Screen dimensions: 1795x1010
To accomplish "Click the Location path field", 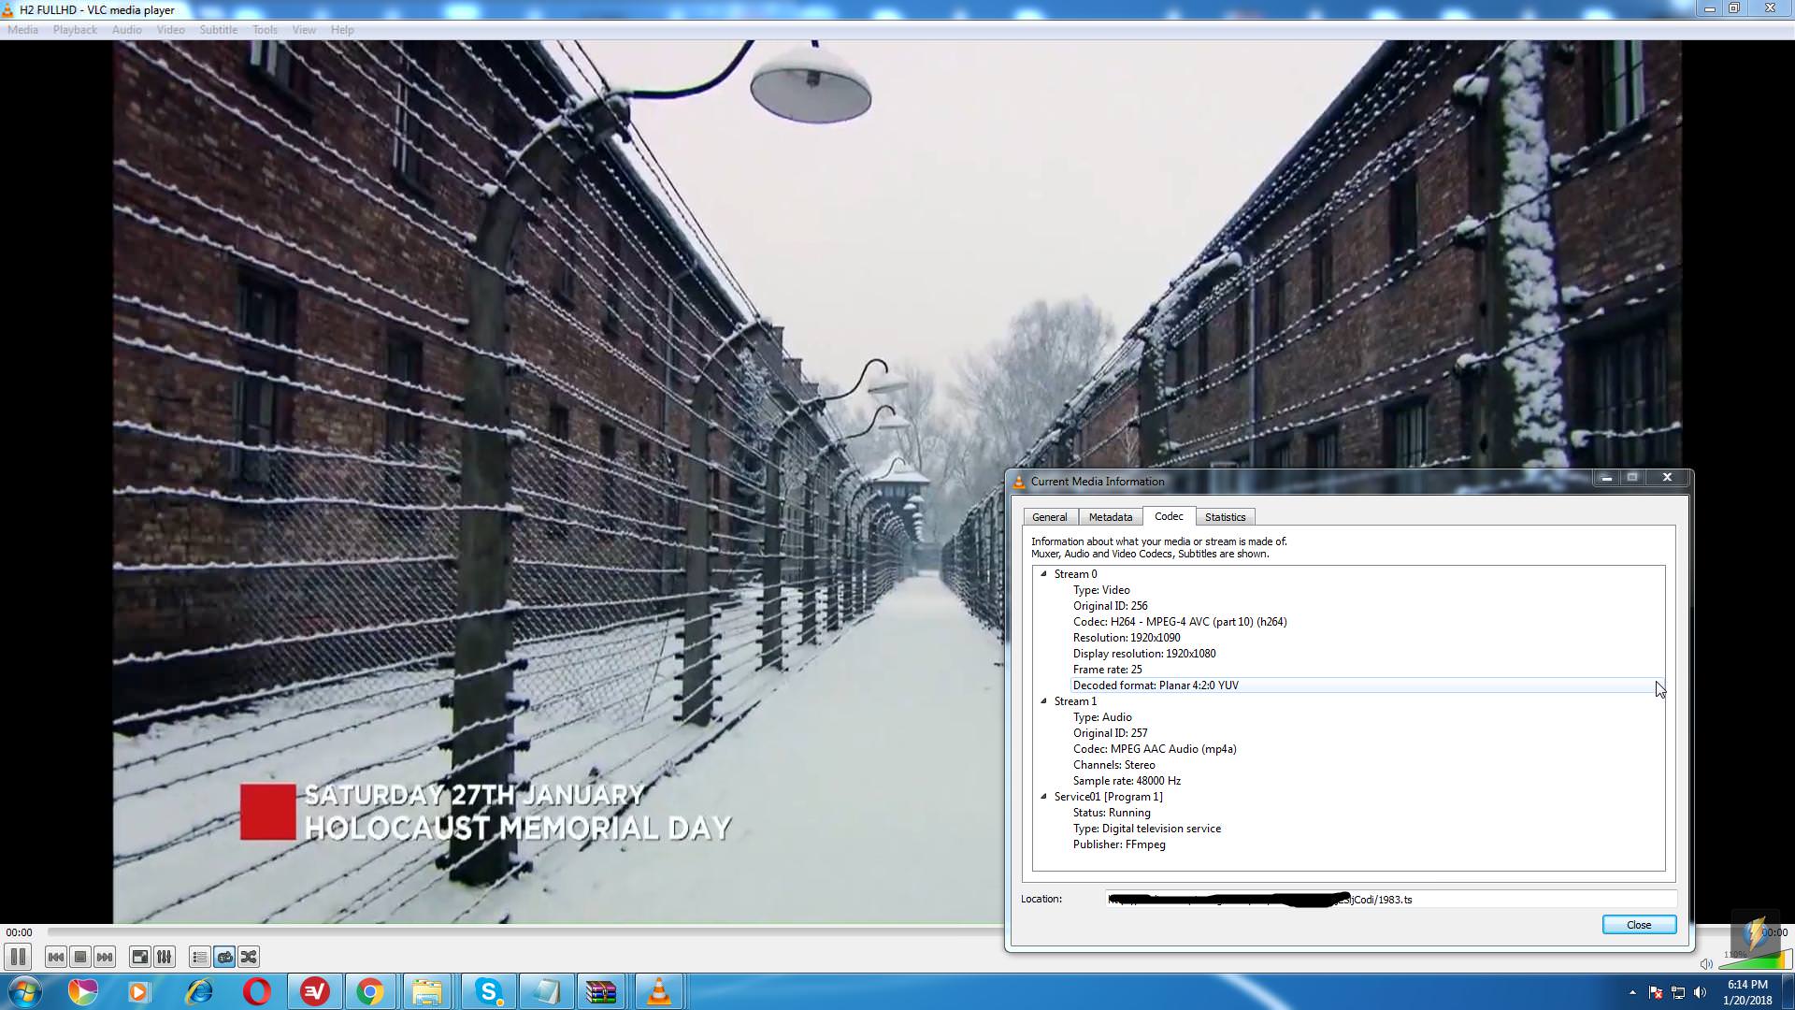I will (1391, 900).
